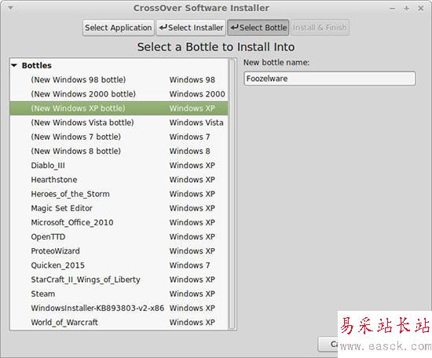Pick the WindowsInstaller-KB893803-v2-x86 bottle
Viewport: 432px width, 358px height.
pyautogui.click(x=119, y=309)
